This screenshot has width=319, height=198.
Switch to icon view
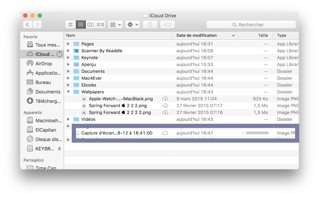70,25
